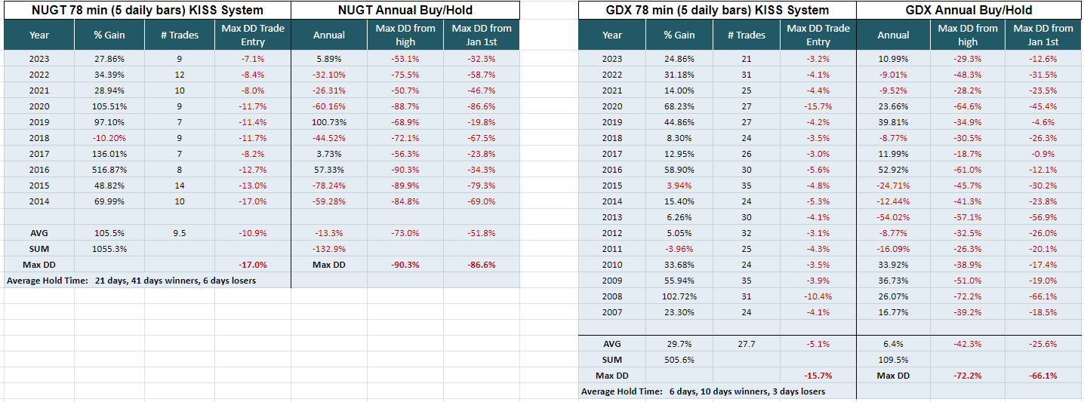Click the -54.02% GDX annual value for 2013
Viewport: 1084px width, 402px height.
click(x=893, y=217)
